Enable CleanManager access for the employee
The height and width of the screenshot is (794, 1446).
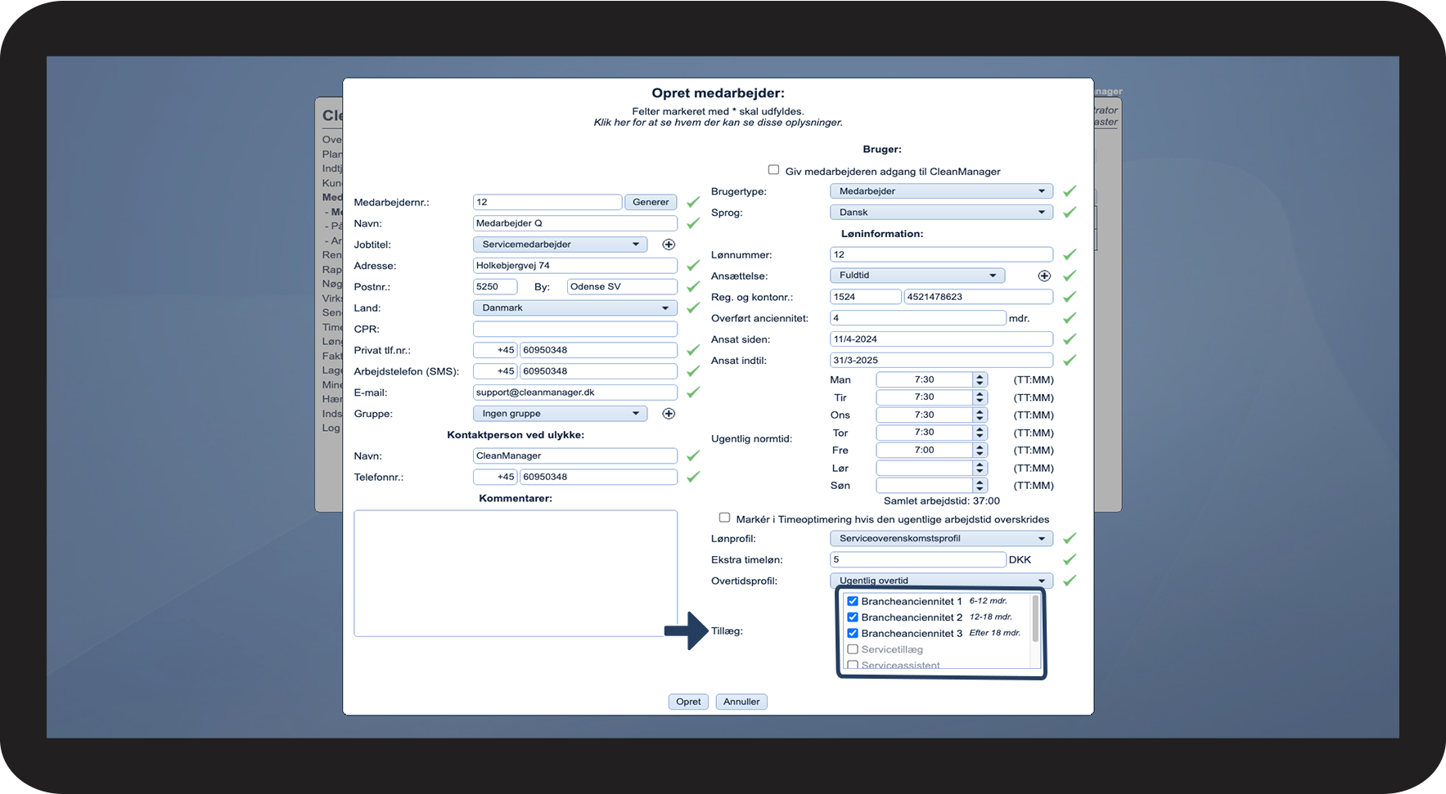(773, 170)
